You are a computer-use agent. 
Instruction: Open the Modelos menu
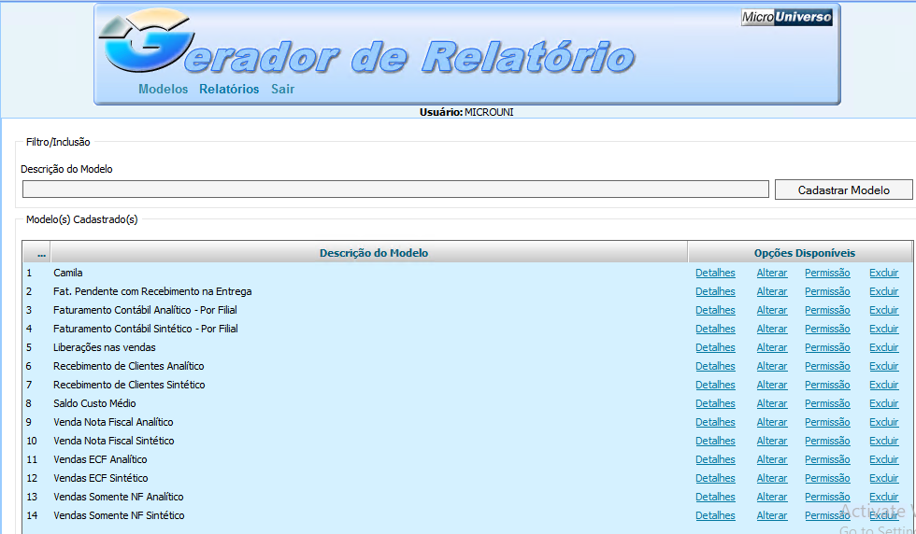point(163,90)
